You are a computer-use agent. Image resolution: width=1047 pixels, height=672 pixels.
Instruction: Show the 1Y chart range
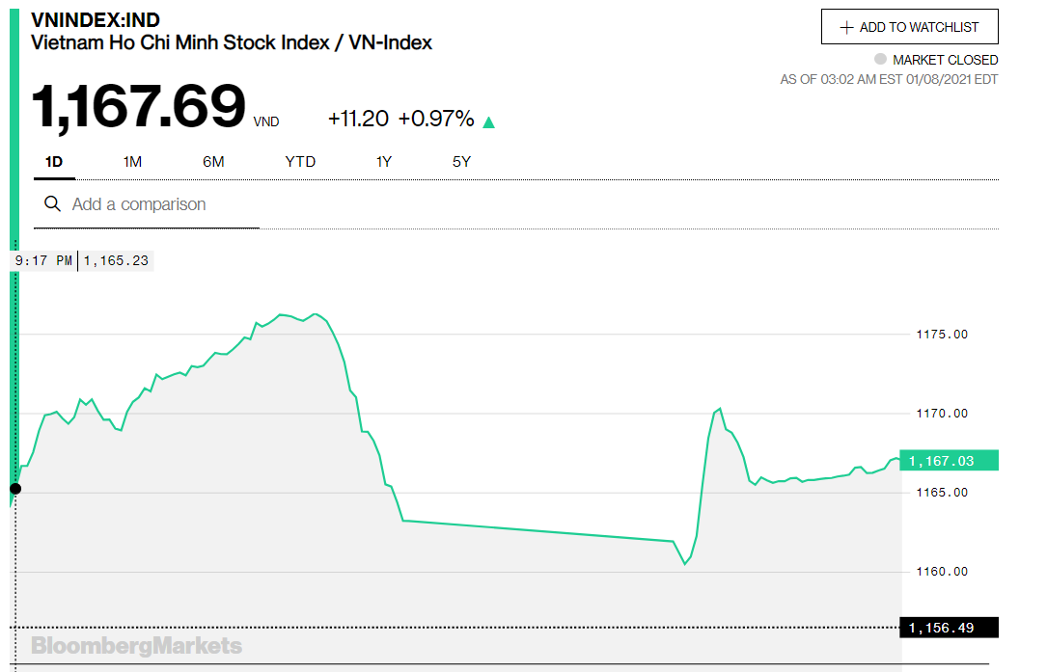[383, 162]
